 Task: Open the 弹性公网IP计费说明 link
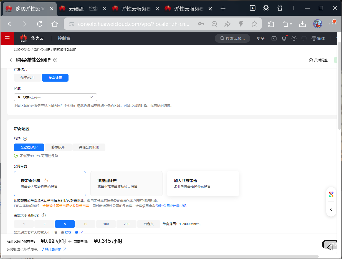172,206
